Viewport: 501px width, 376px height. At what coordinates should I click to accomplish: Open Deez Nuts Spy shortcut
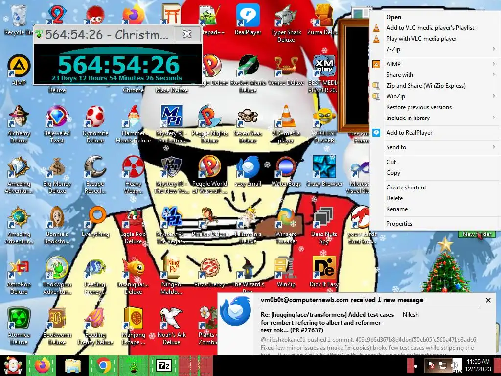point(324,225)
